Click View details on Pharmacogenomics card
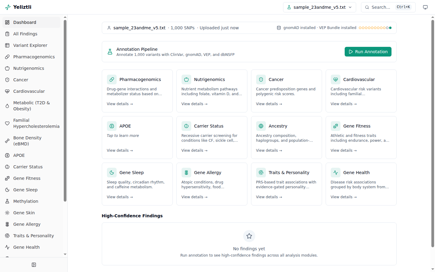435x272 pixels. 120,104
